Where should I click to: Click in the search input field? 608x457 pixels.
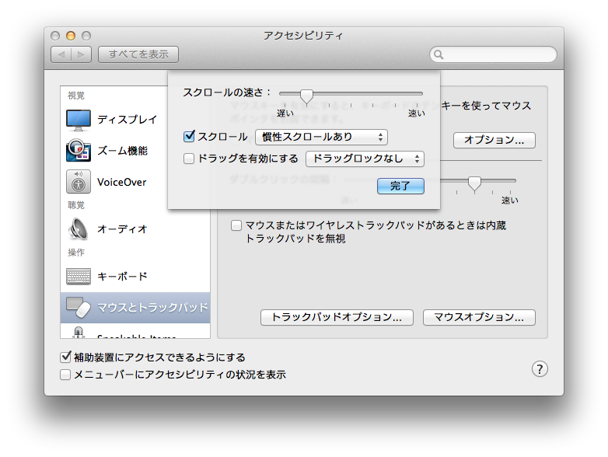[x=493, y=54]
